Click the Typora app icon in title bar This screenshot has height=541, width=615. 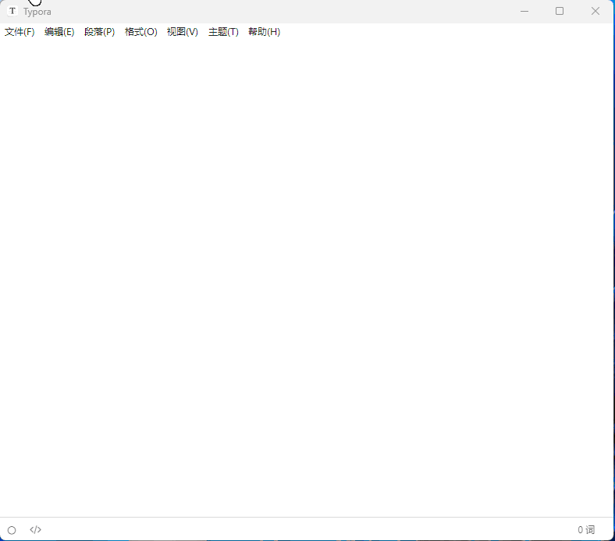pos(12,11)
